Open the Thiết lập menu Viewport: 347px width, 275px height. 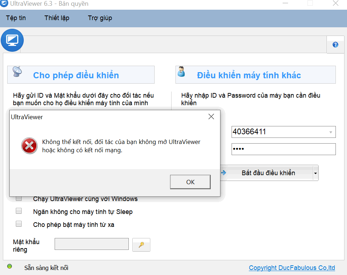coord(57,18)
